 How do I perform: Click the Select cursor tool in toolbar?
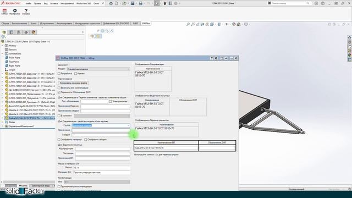click(157, 3)
